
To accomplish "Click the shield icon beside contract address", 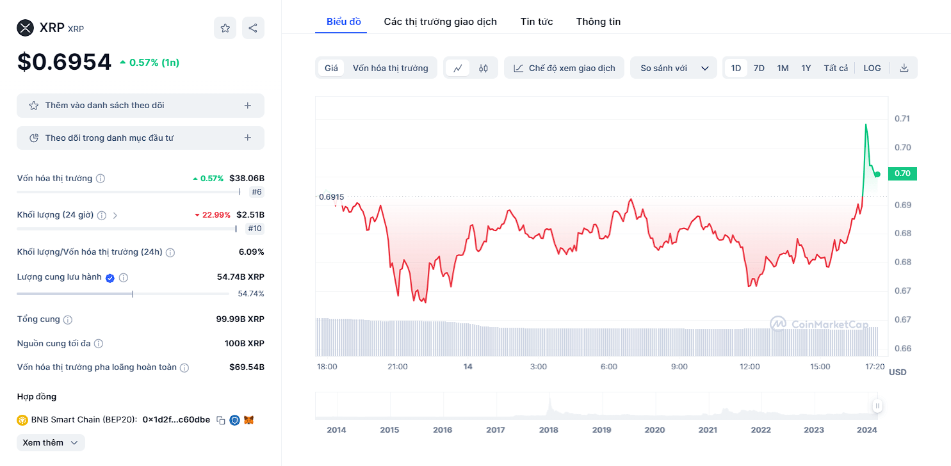I will pyautogui.click(x=234, y=420).
